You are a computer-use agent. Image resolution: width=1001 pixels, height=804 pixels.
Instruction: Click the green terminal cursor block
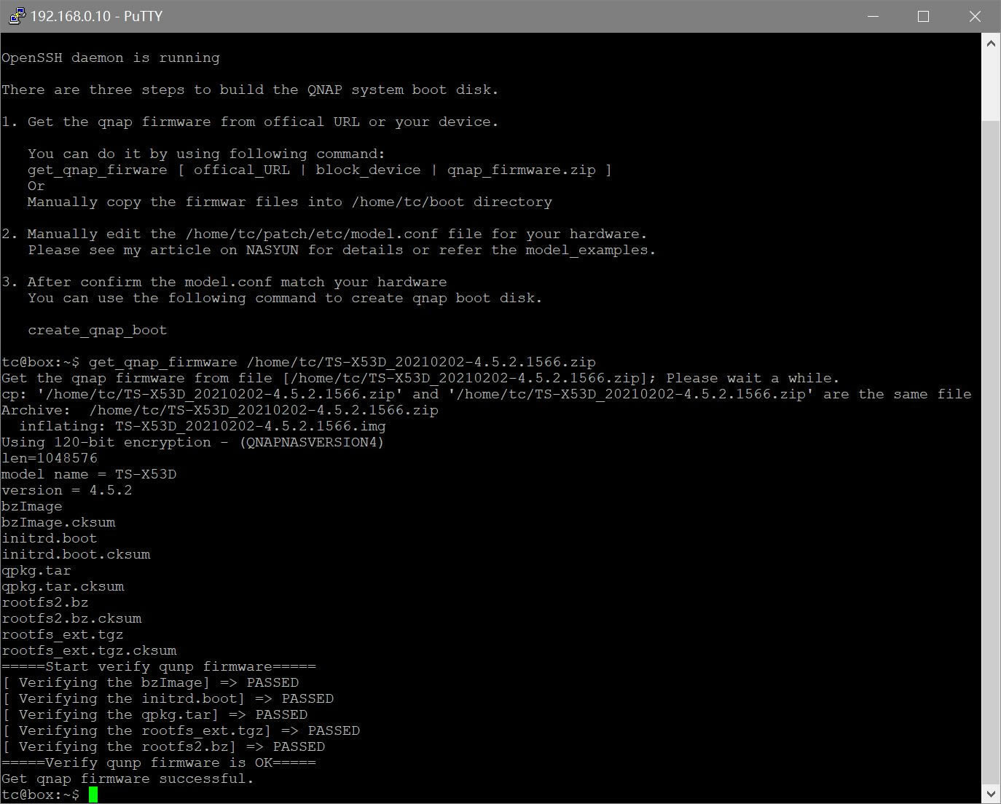click(x=93, y=795)
